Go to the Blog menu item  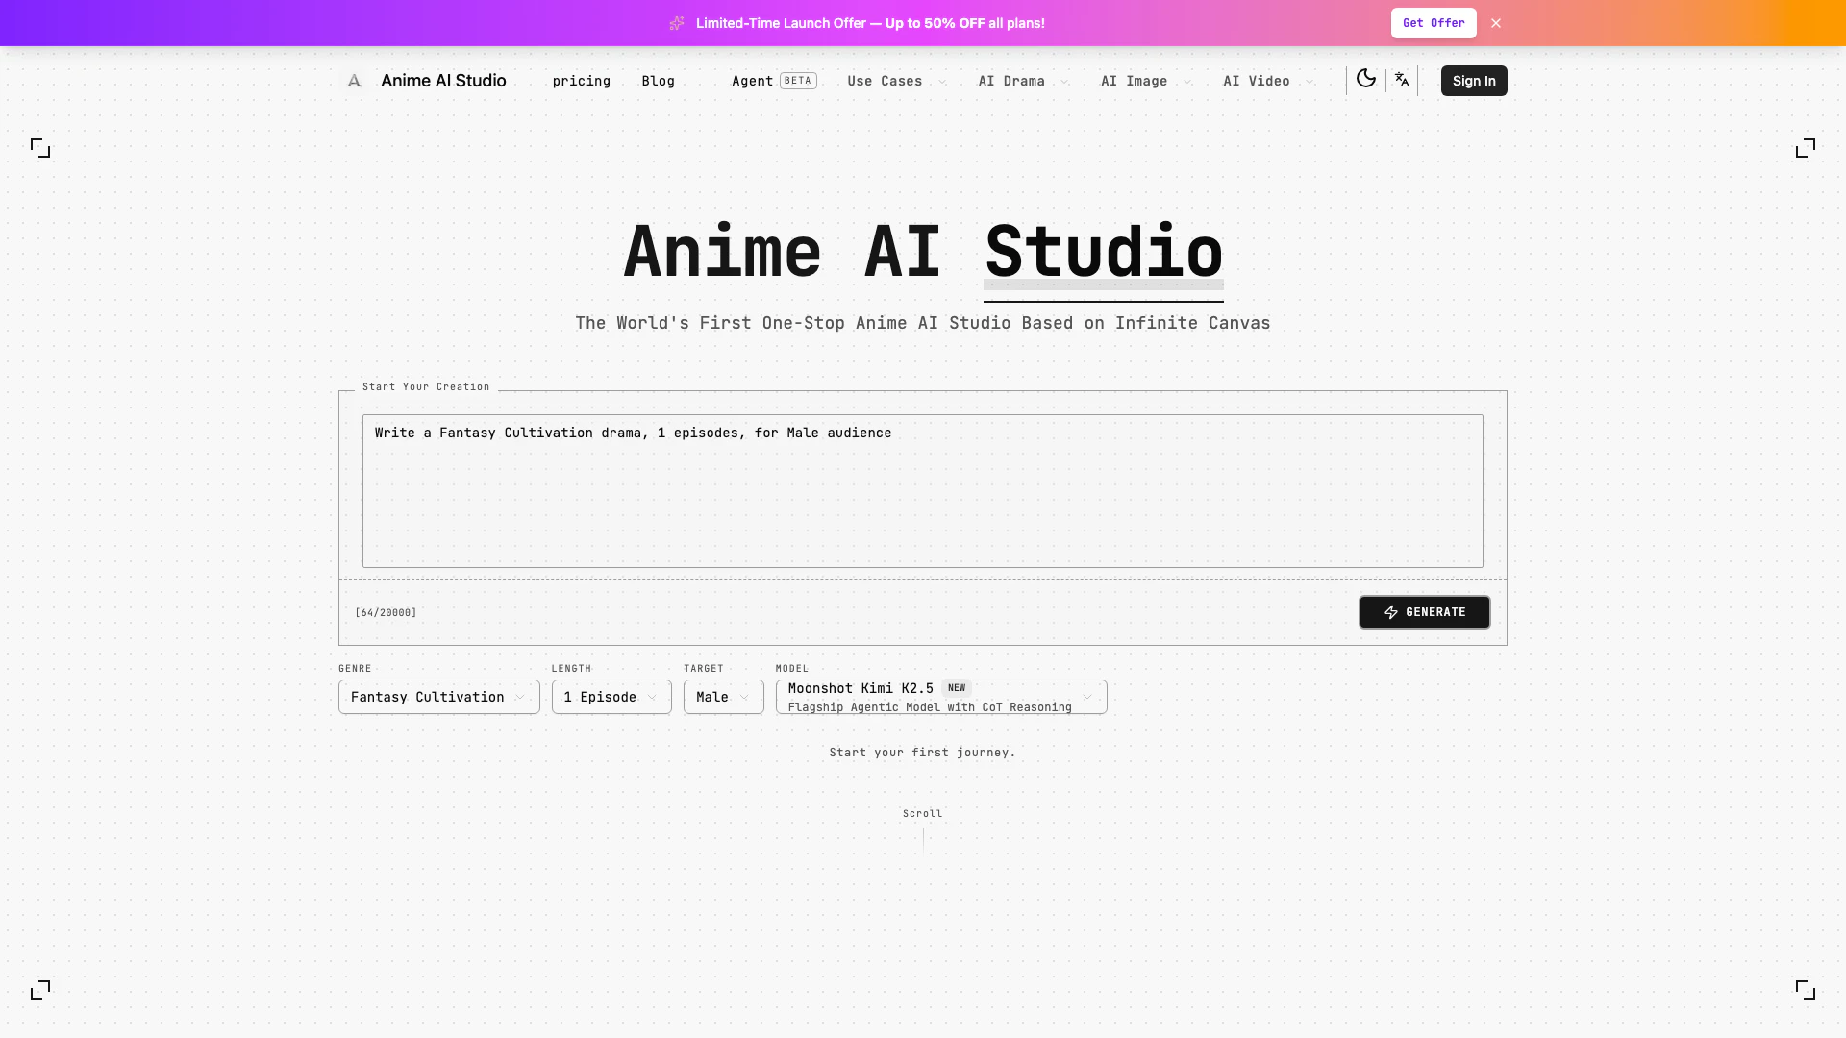pyautogui.click(x=658, y=81)
